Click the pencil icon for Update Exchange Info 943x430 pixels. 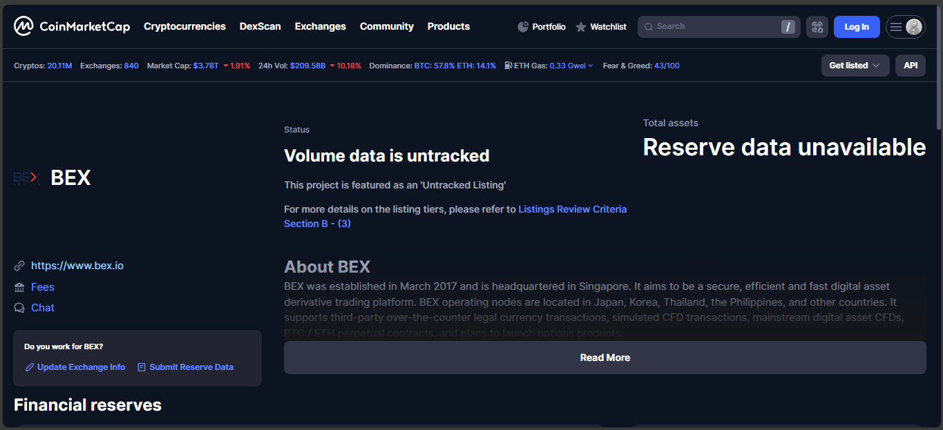[30, 367]
